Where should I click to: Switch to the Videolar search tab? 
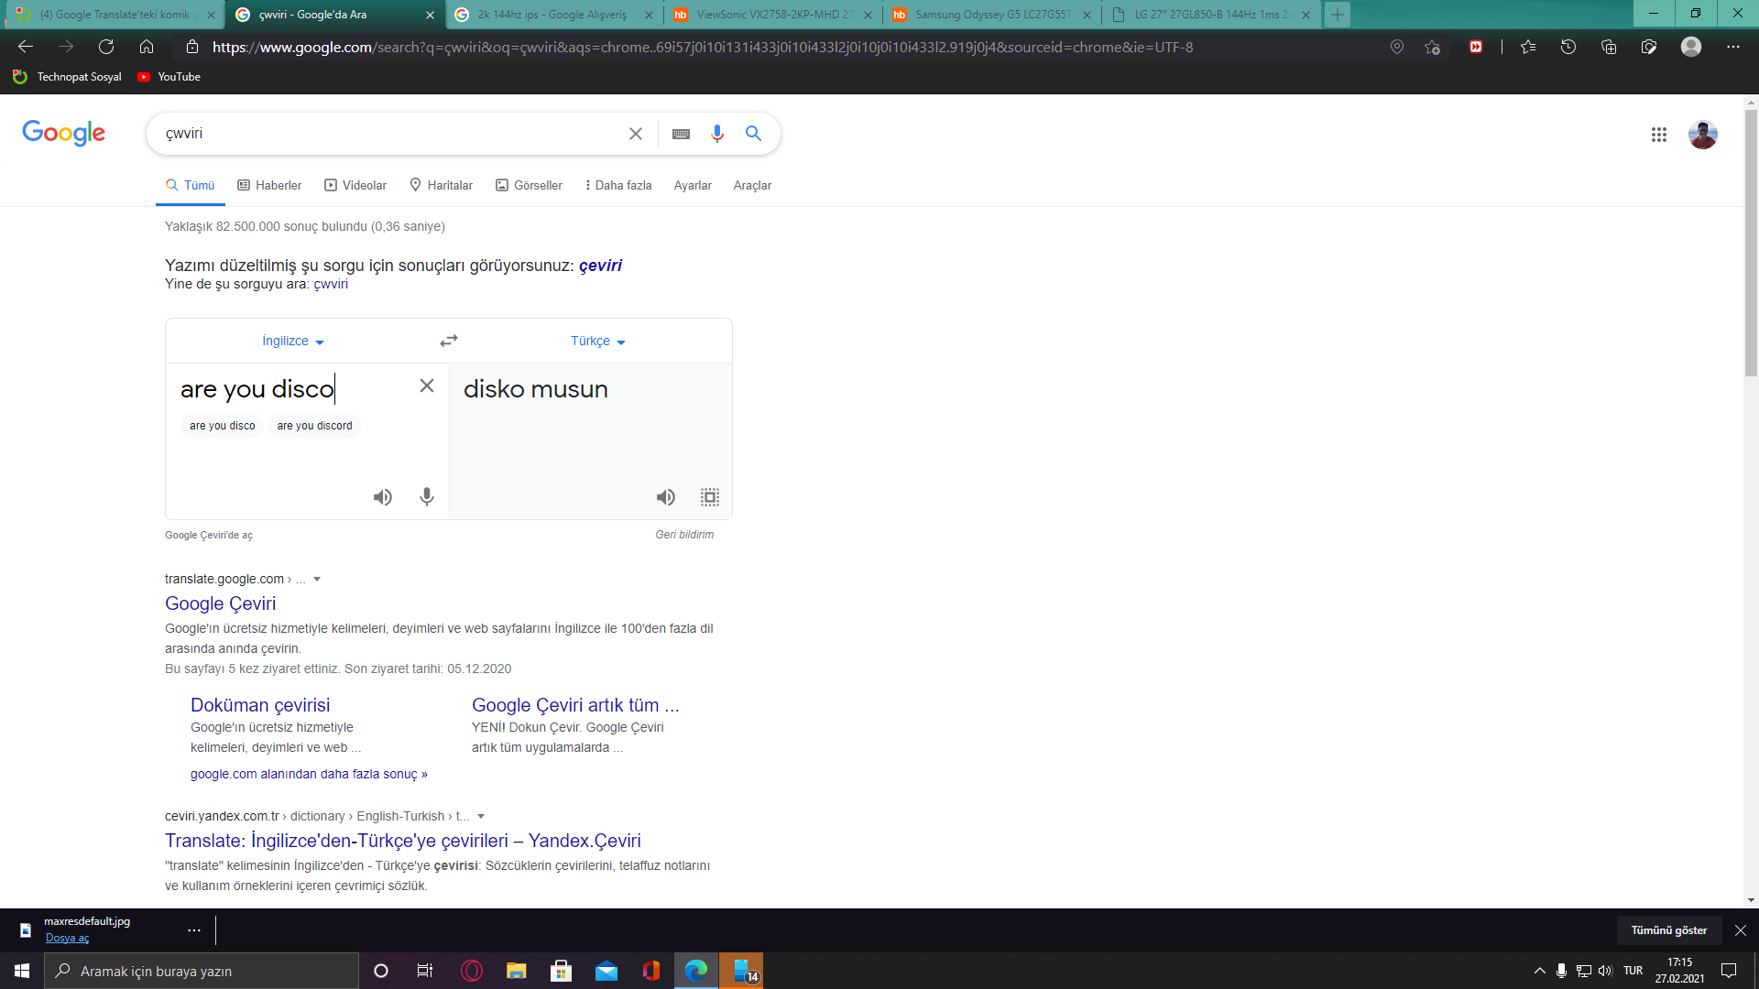355,185
